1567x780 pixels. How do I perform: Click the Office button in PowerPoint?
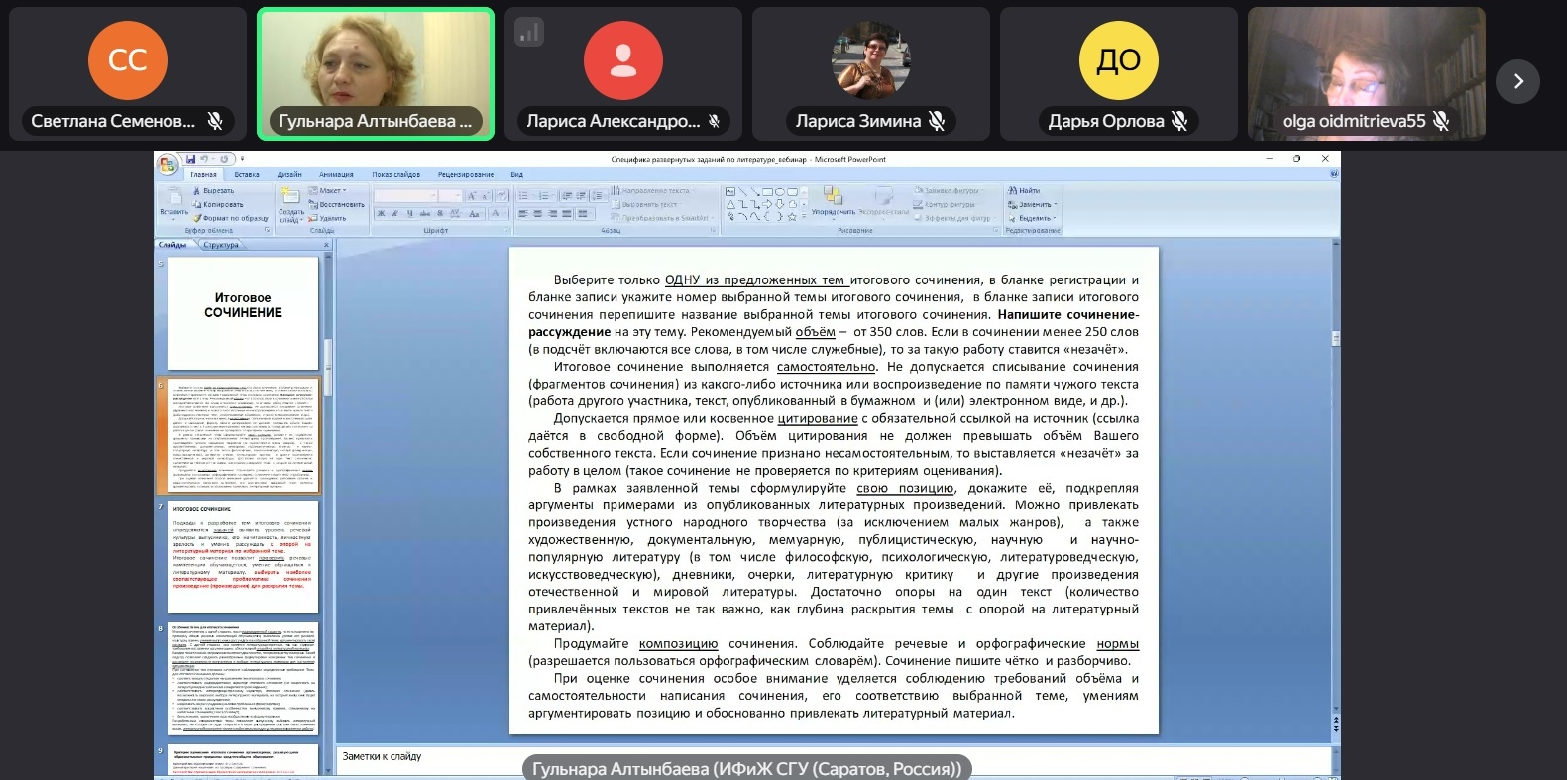point(167,164)
